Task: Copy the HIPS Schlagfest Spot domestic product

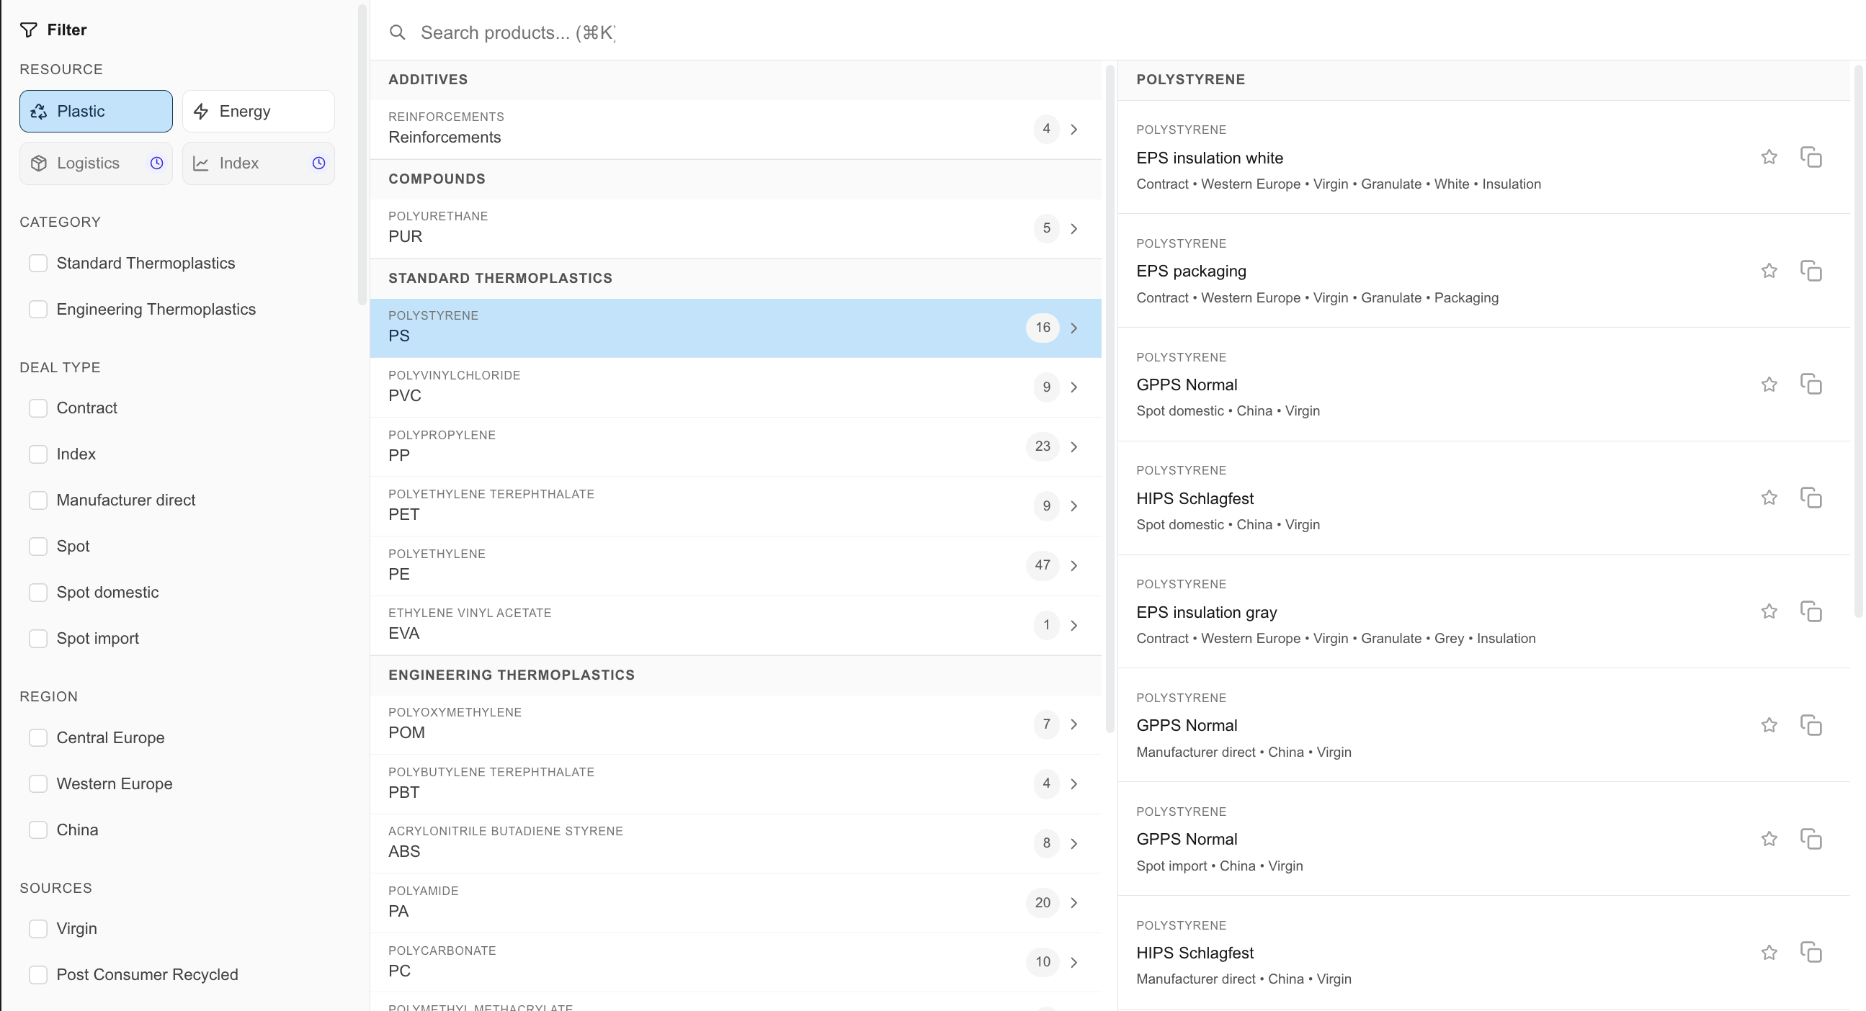Action: pos(1811,498)
